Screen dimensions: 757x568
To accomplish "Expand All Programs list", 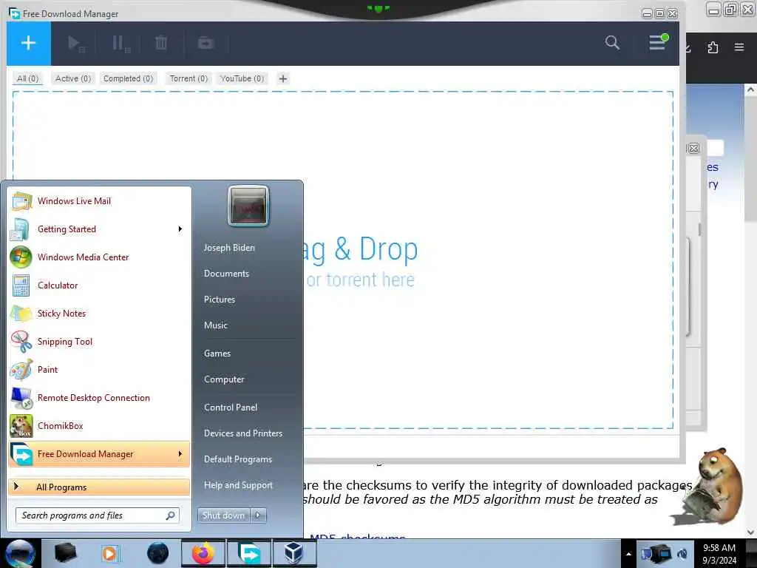I will (99, 487).
